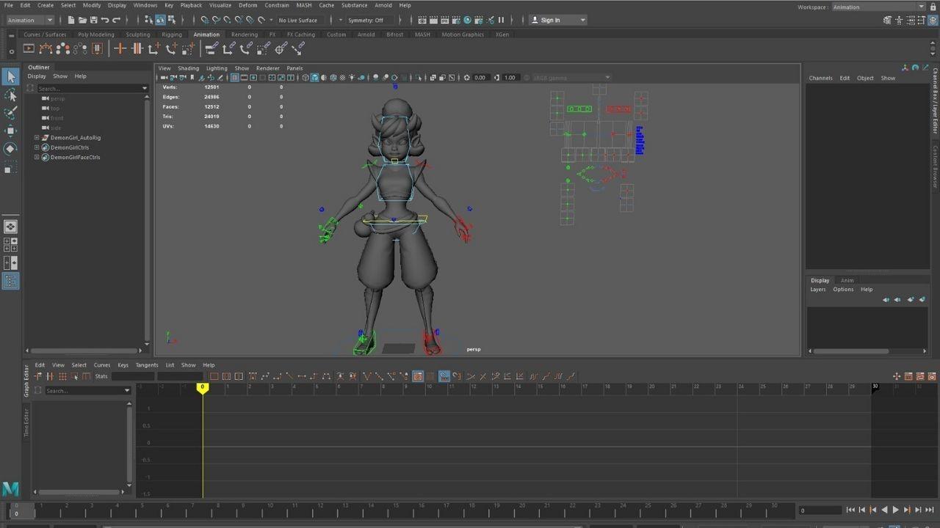This screenshot has width=940, height=528.
Task: Click the Save Scene icon
Action: coord(95,20)
